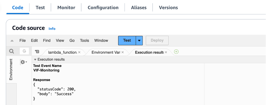
Task: Collapse the Execution results section
Action: coord(35,60)
